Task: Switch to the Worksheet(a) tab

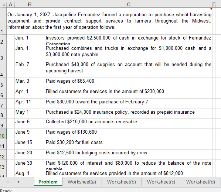Action: coord(82,182)
